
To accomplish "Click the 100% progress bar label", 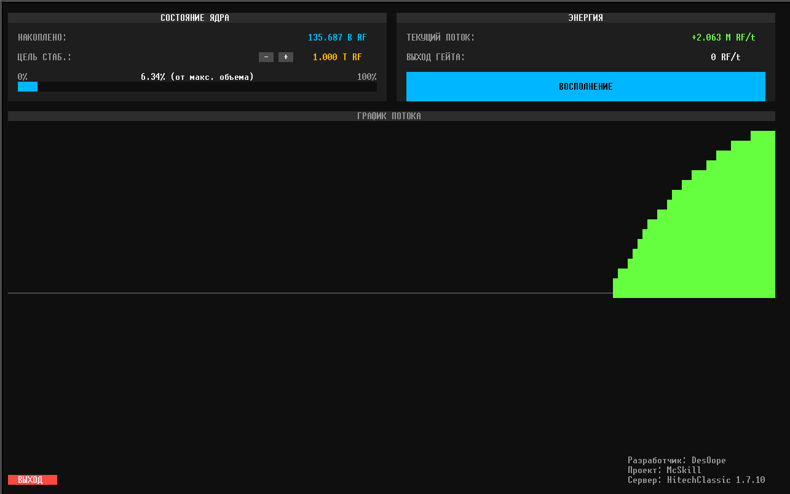I will point(367,77).
